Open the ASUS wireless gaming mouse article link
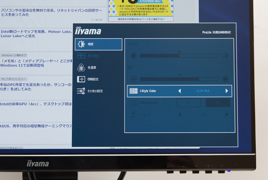The image size is (268, 180). [36, 126]
